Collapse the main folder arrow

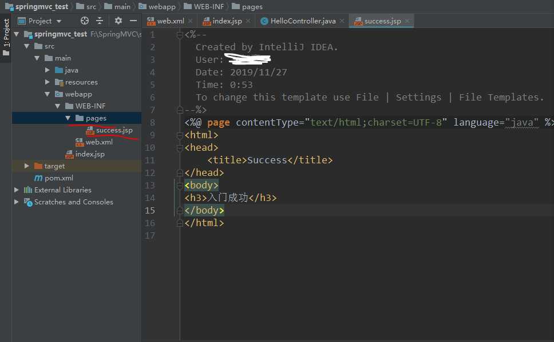click(37, 58)
